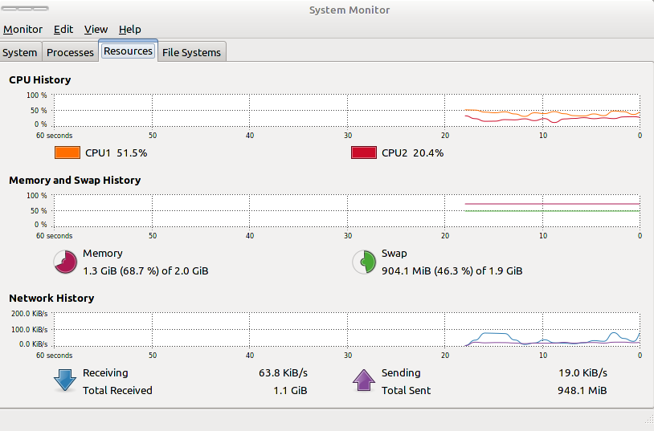This screenshot has height=431, width=654.
Task: Click the Memory and Swap History graph
Action: 346,211
